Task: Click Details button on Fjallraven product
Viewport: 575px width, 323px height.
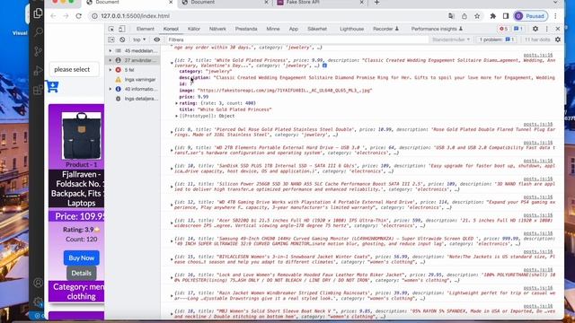Action: coord(82,273)
